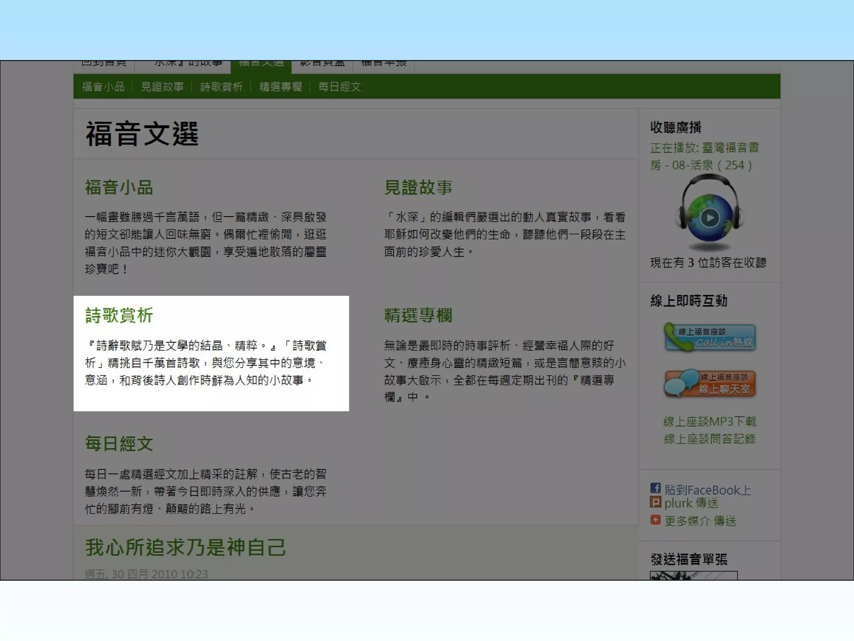Open the 見證故事 section heading

pos(418,187)
